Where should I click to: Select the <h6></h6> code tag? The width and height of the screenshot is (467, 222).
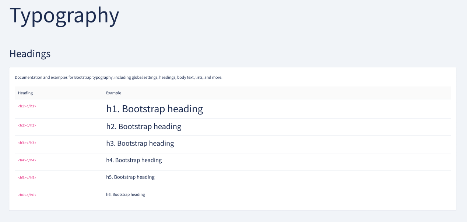point(27,195)
